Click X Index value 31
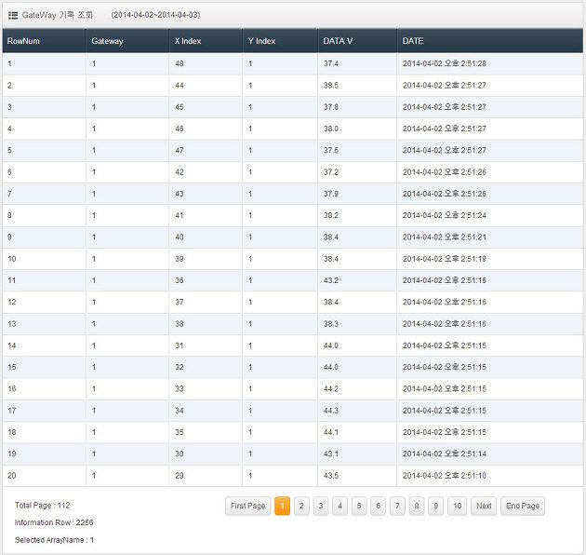The height and width of the screenshot is (555, 586). pyautogui.click(x=180, y=345)
